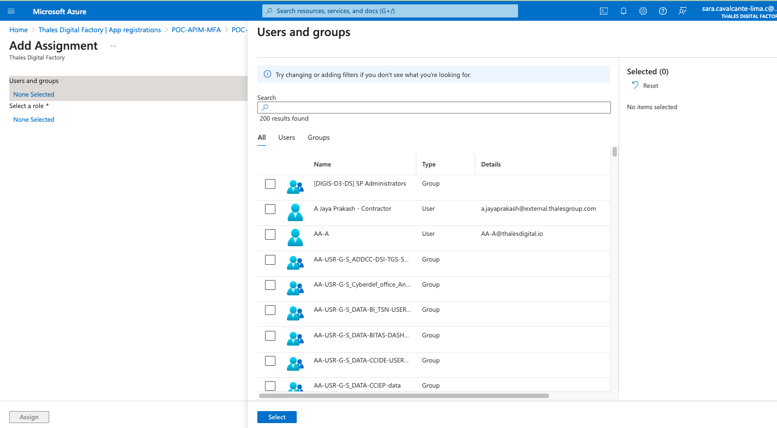777x428 pixels.
Task: Click the magnifier icon in the Users and groups search box
Action: click(x=265, y=108)
